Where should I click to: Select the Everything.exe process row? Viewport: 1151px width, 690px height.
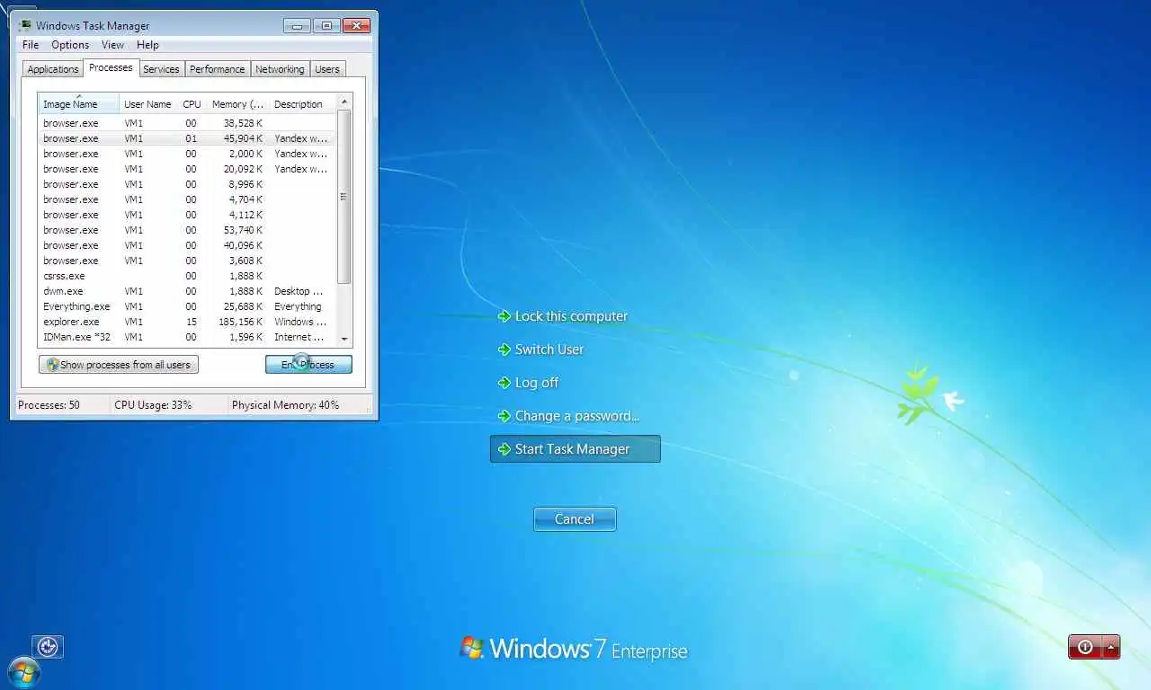tap(187, 306)
